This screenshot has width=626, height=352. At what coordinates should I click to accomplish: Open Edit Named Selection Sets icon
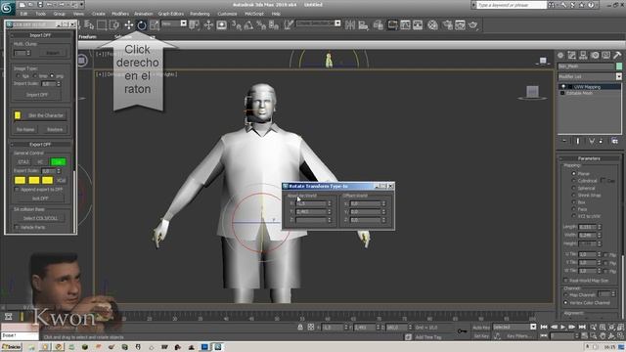click(289, 25)
